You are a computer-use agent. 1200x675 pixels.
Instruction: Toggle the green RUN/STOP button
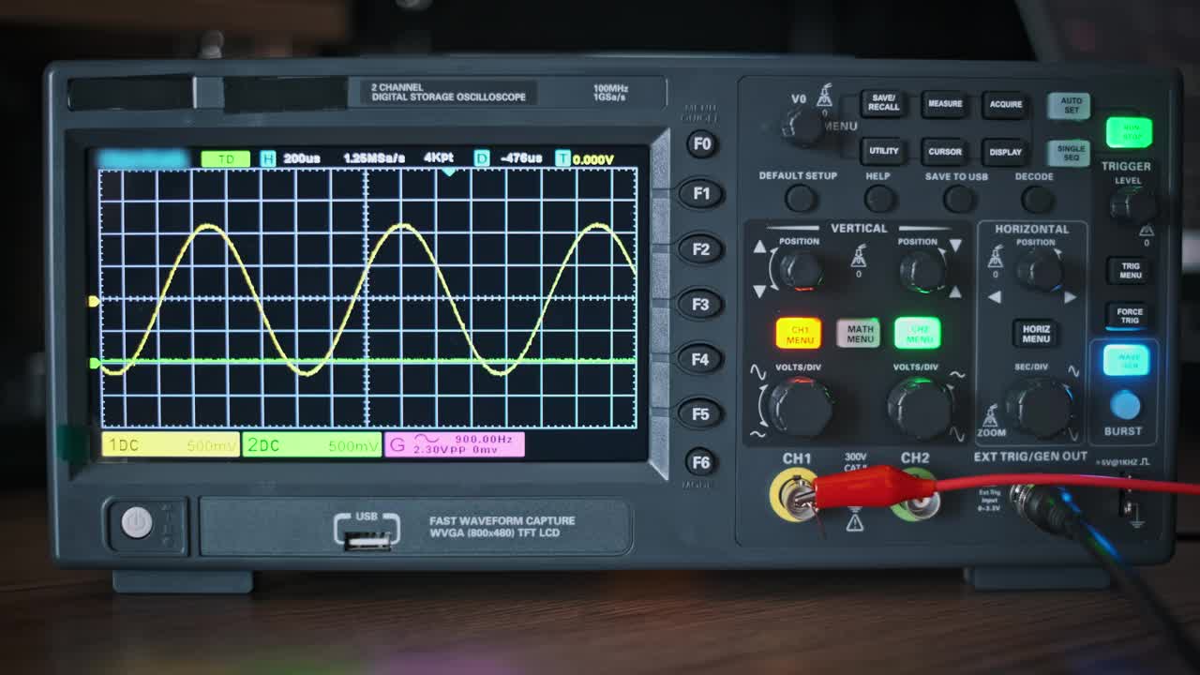[x=1130, y=132]
